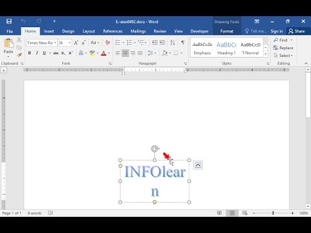Open Line and Paragraph Spacing dropdown
This screenshot has width=311, height=233.
[152, 53]
